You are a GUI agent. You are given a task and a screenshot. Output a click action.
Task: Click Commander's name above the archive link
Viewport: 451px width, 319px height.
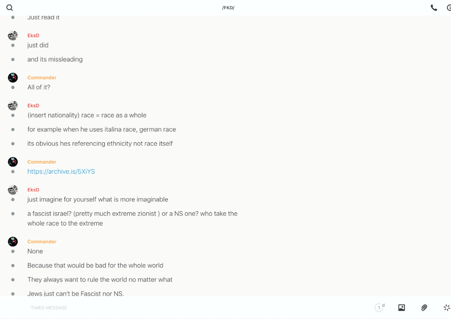[x=42, y=162]
